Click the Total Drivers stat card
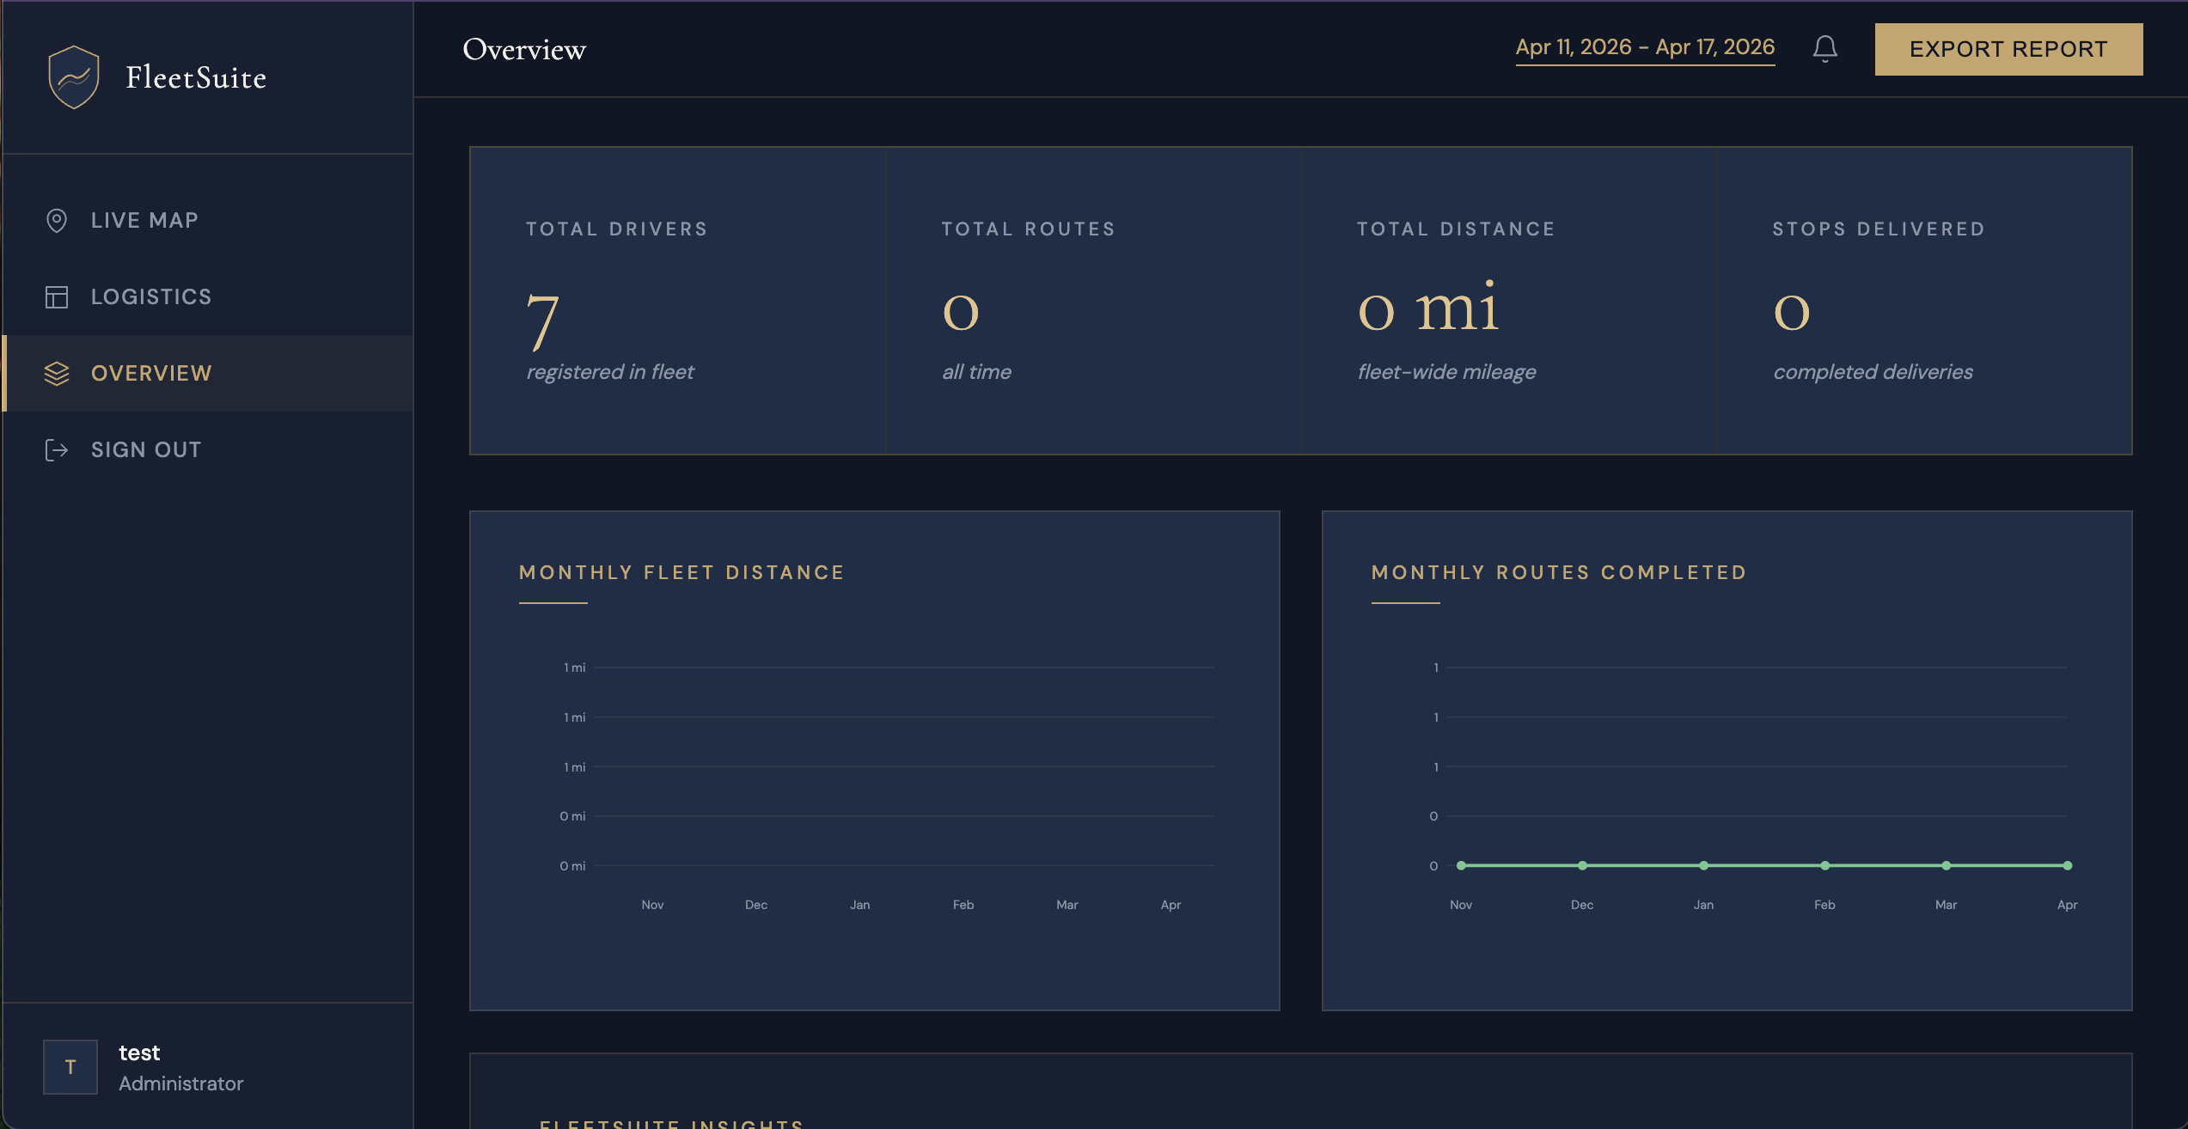 tap(679, 301)
